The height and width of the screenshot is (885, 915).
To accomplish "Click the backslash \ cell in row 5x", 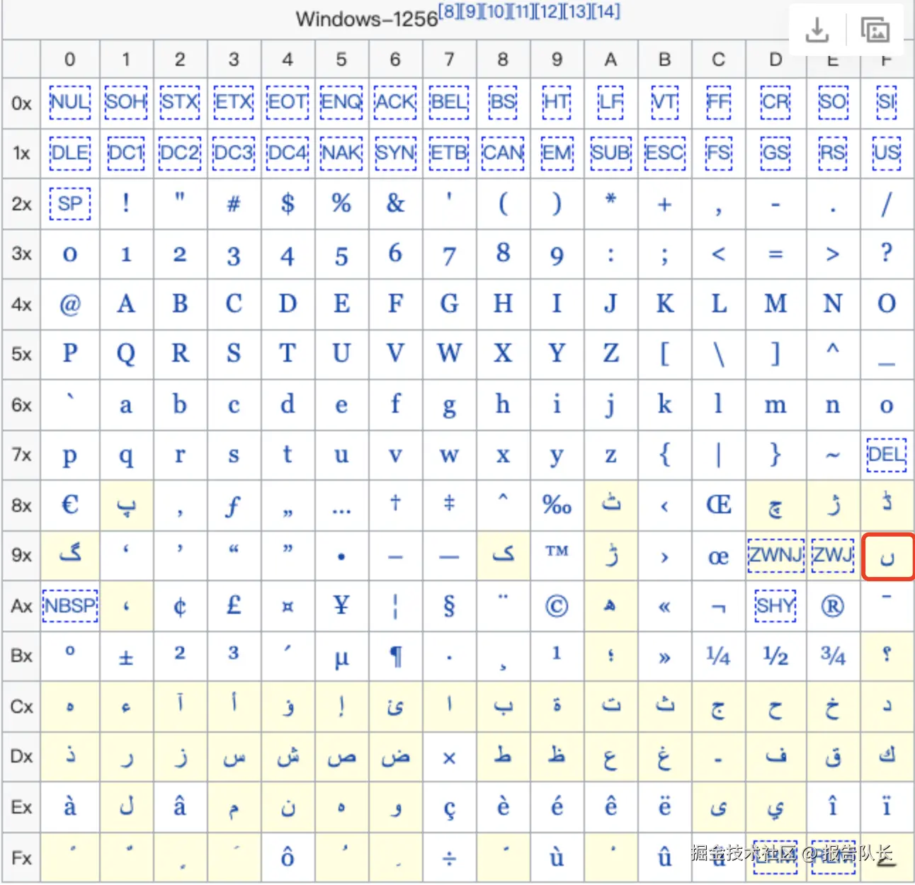I will pyautogui.click(x=718, y=354).
